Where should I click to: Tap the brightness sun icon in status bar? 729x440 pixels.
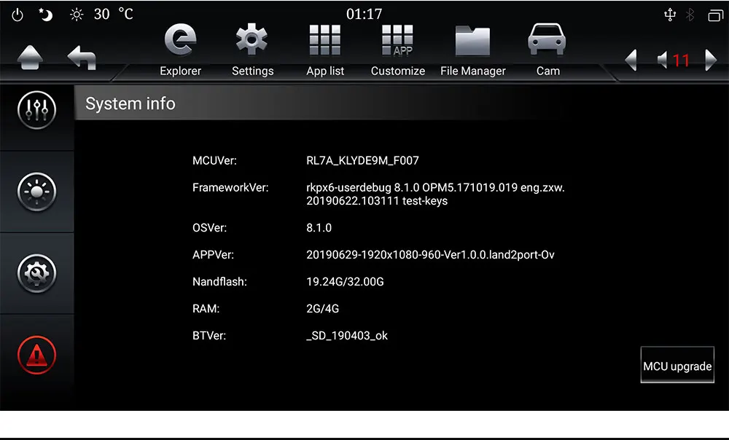[77, 15]
